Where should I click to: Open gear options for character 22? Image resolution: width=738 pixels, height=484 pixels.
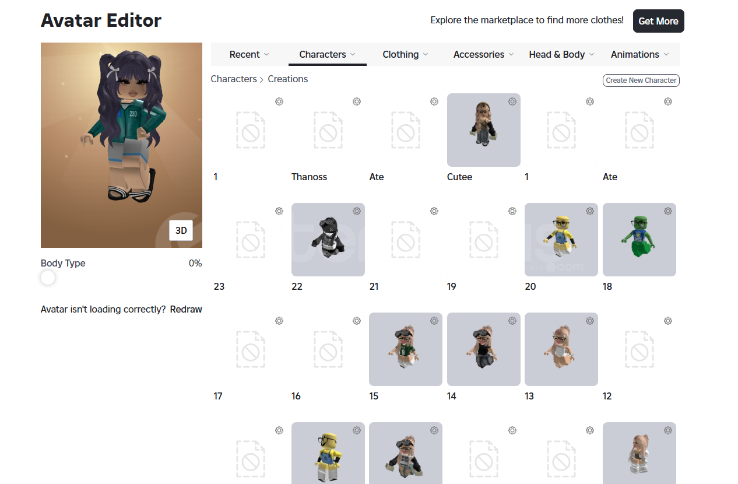click(x=357, y=211)
